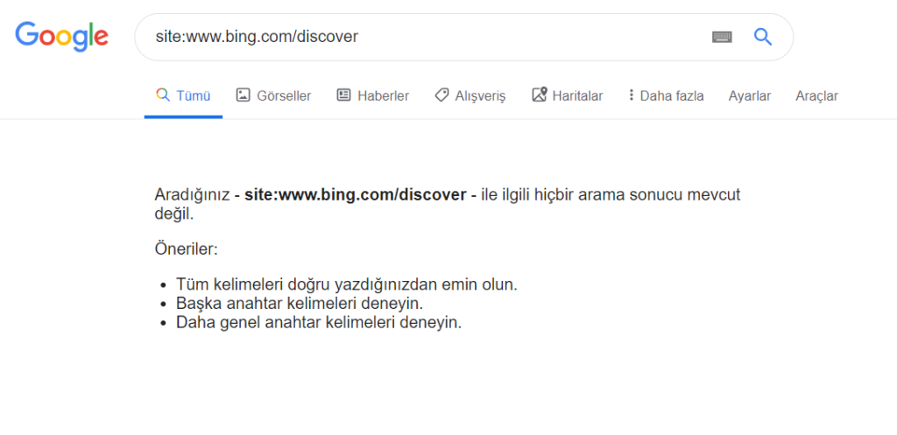897x435 pixels.
Task: Click 'Tüm kelimeleri doğru yazdığınızdan emin olun.'
Action: pos(347,284)
